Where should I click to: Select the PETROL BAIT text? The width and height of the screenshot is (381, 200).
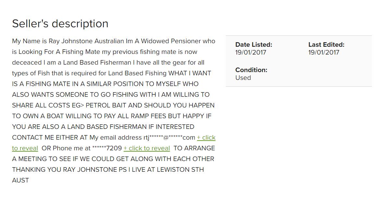click(x=106, y=106)
